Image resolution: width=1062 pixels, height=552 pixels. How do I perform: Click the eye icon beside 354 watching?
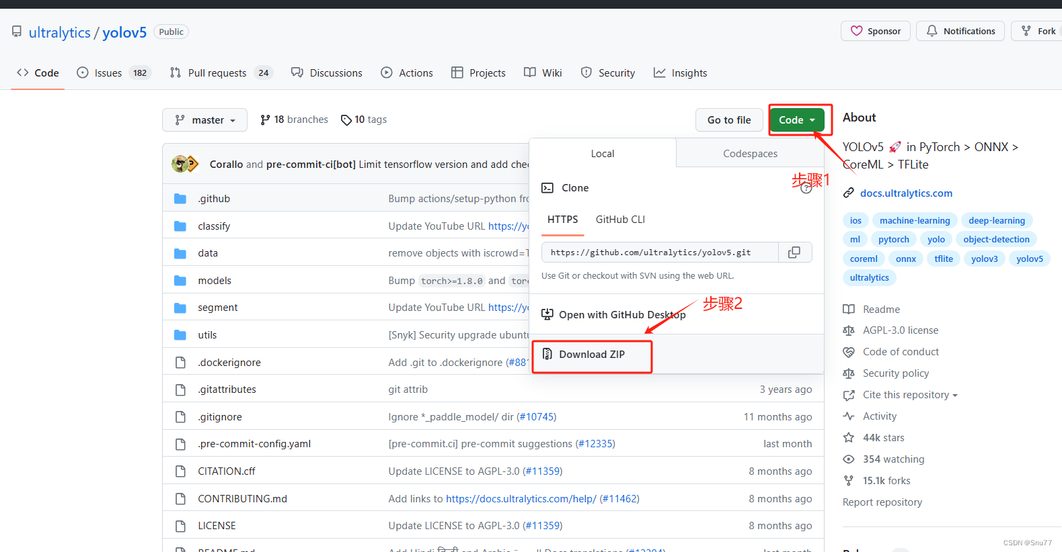pos(849,459)
